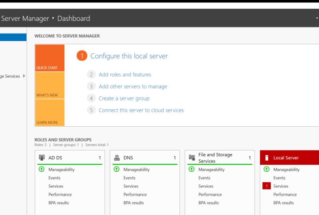319x215 pixels.
Task: Click red Services alert badge in Local Server
Action: pos(267,186)
